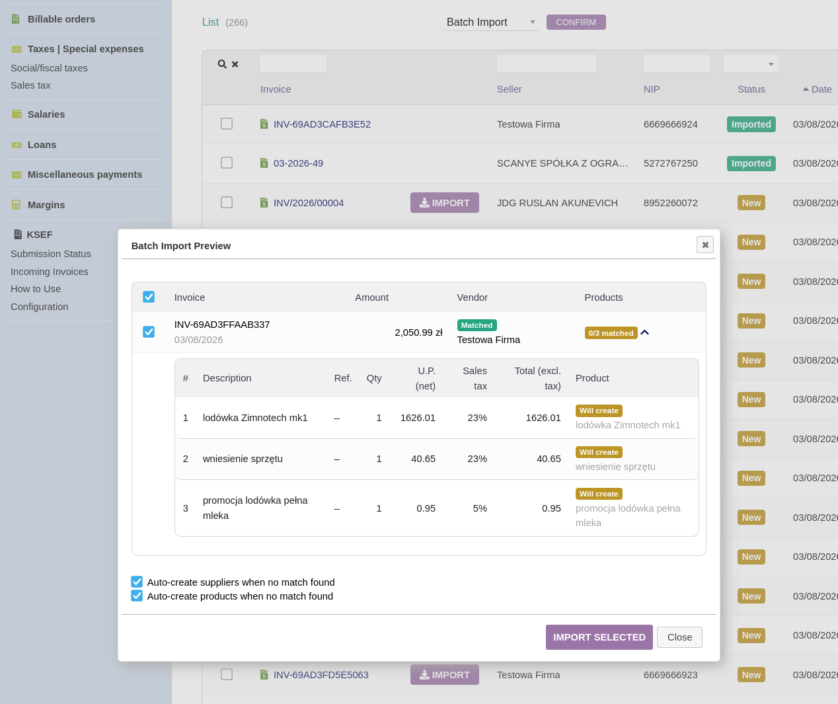
Task: Click the search magnifier icon in table filter
Action: (x=222, y=64)
